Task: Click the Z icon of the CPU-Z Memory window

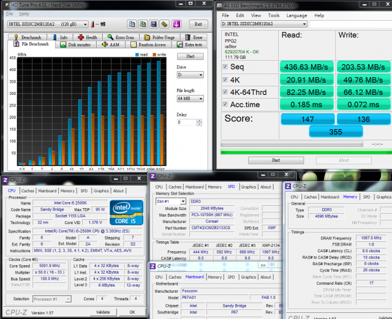Action: [x=288, y=186]
